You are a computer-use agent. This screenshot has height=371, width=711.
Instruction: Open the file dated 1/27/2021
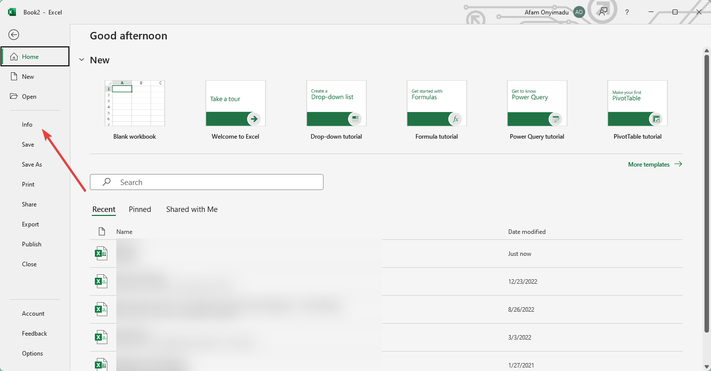click(386, 362)
